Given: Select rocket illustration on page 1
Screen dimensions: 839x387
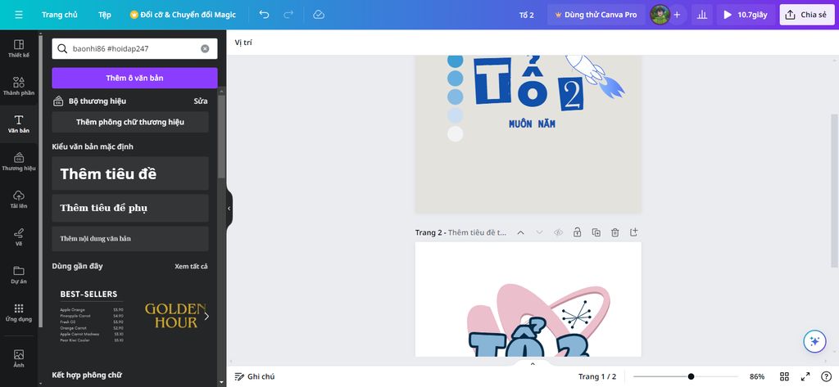Looking at the screenshot, I should (x=597, y=75).
